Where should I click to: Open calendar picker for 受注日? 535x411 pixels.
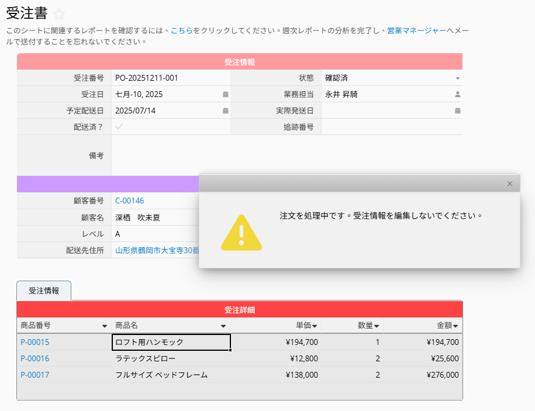click(225, 94)
